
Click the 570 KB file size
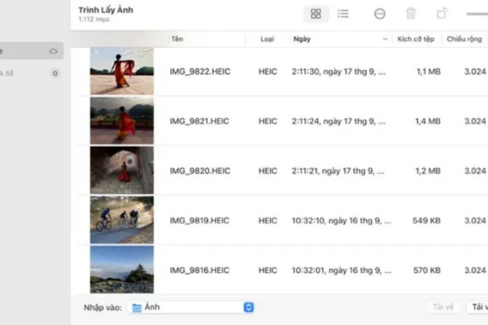pyautogui.click(x=426, y=270)
